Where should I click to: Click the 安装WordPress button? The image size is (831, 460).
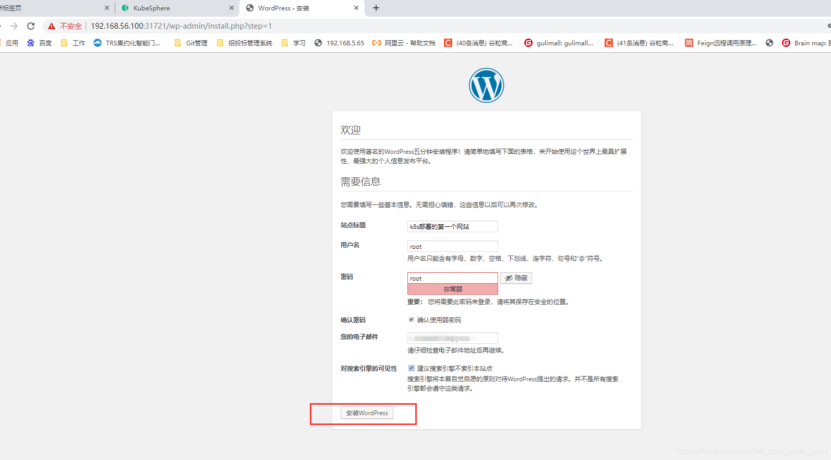[x=367, y=413]
